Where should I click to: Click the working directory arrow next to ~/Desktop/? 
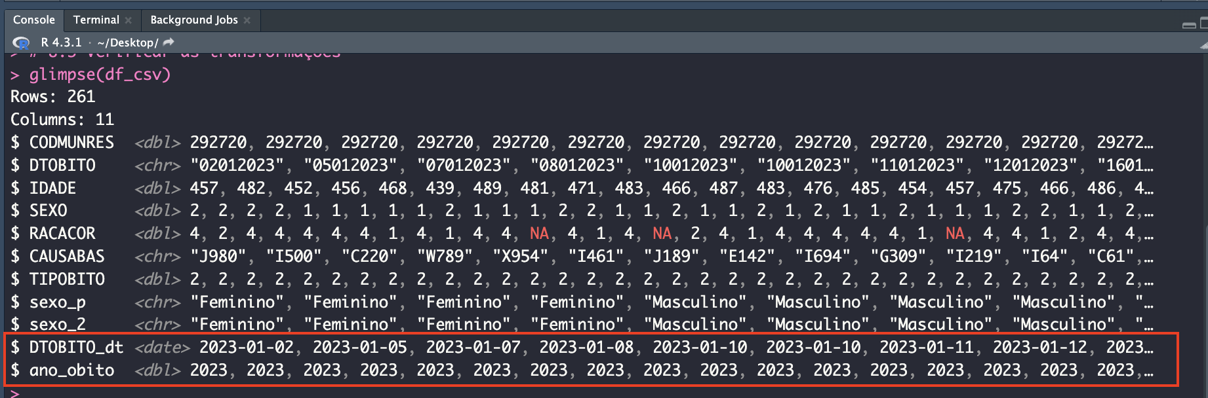click(x=169, y=43)
